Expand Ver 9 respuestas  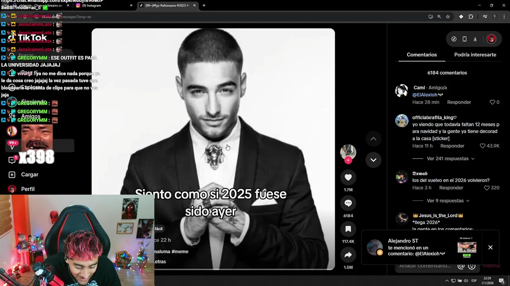(448, 201)
